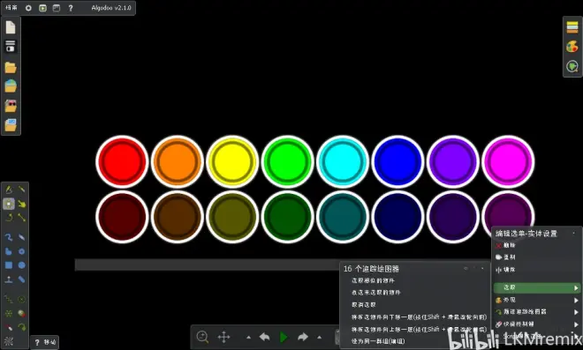Select the Axle tool
The height and width of the screenshot is (350, 583).
point(21,299)
